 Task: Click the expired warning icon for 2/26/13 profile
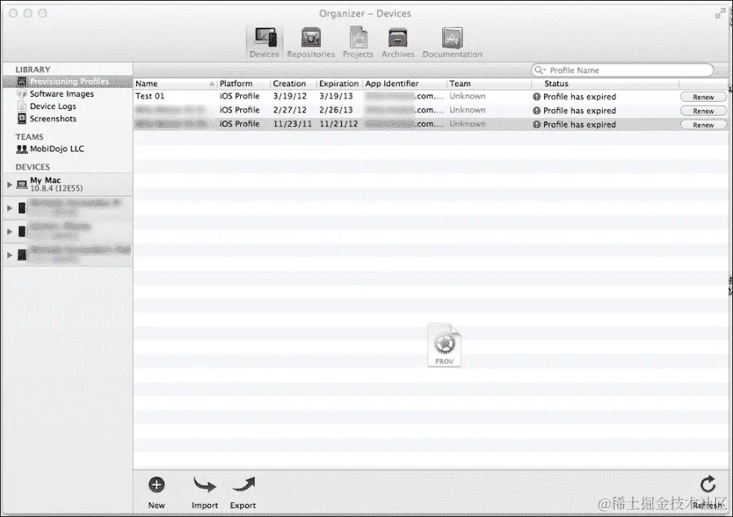(x=537, y=111)
